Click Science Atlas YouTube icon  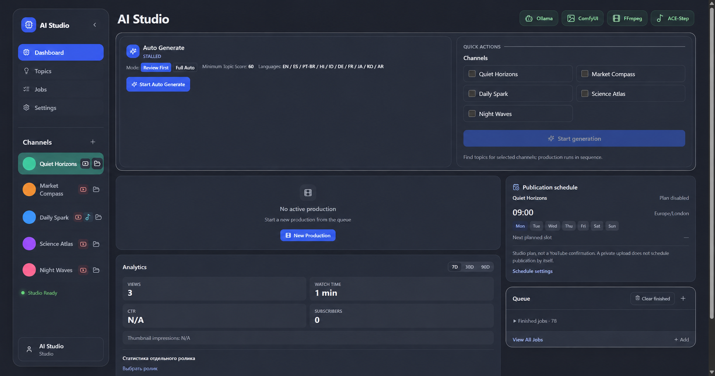pos(83,244)
